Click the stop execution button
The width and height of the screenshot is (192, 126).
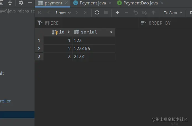point(106,12)
